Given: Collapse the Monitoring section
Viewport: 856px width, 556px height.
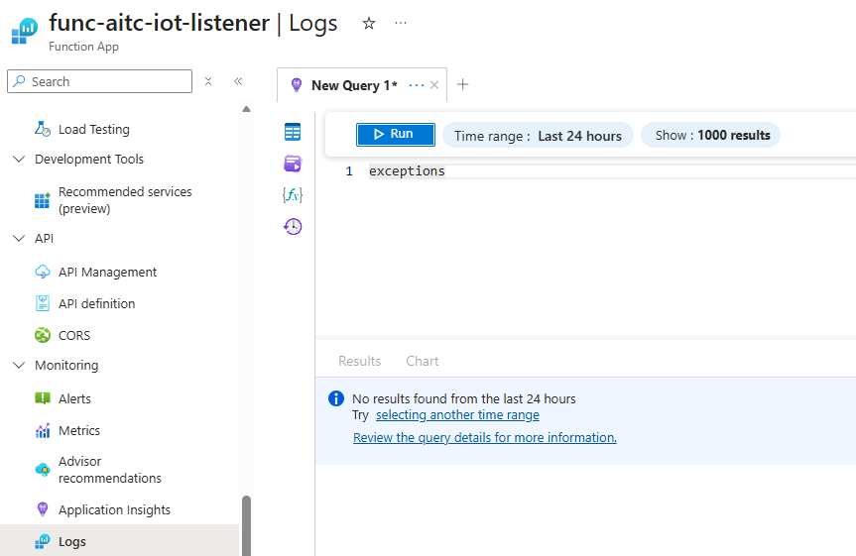Looking at the screenshot, I should [19, 365].
